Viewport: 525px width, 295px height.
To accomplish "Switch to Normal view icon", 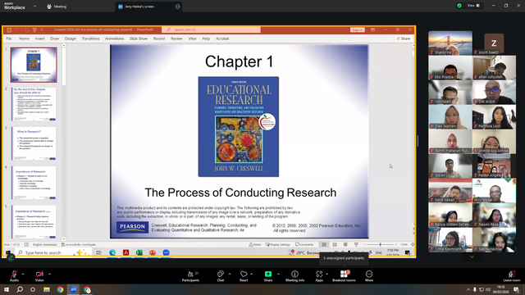I will tap(324, 244).
